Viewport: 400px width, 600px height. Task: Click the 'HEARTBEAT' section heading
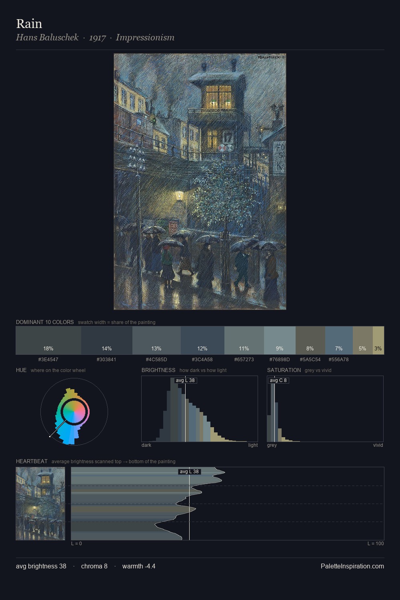point(32,461)
